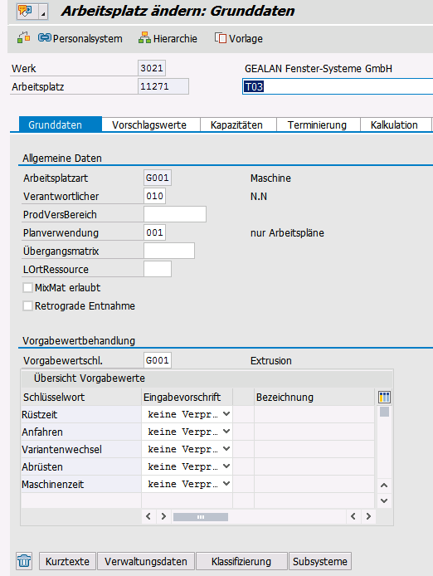The width and height of the screenshot is (433, 576).
Task: Click the hierarchy assignment icon left of Personalsystem
Action: (23, 38)
